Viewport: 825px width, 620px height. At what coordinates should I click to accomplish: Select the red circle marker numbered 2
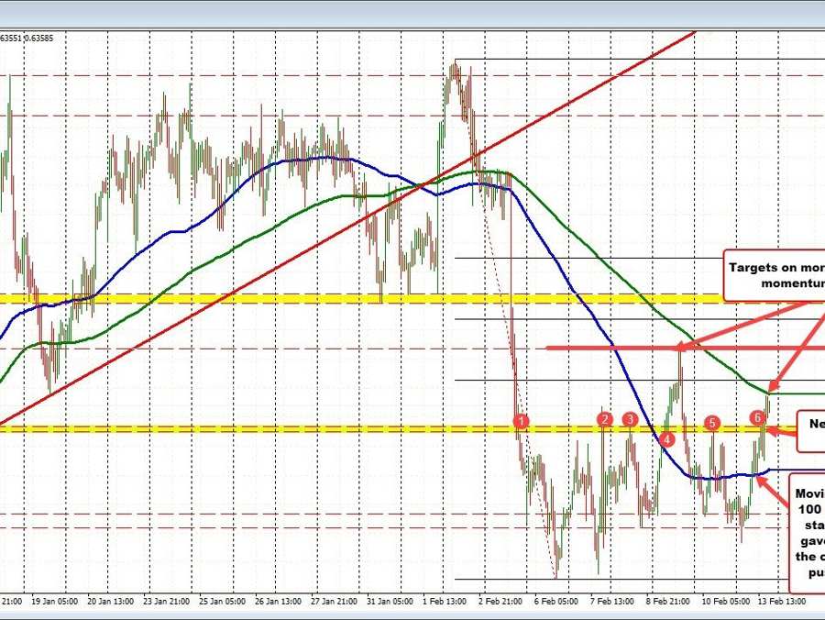pyautogui.click(x=604, y=419)
